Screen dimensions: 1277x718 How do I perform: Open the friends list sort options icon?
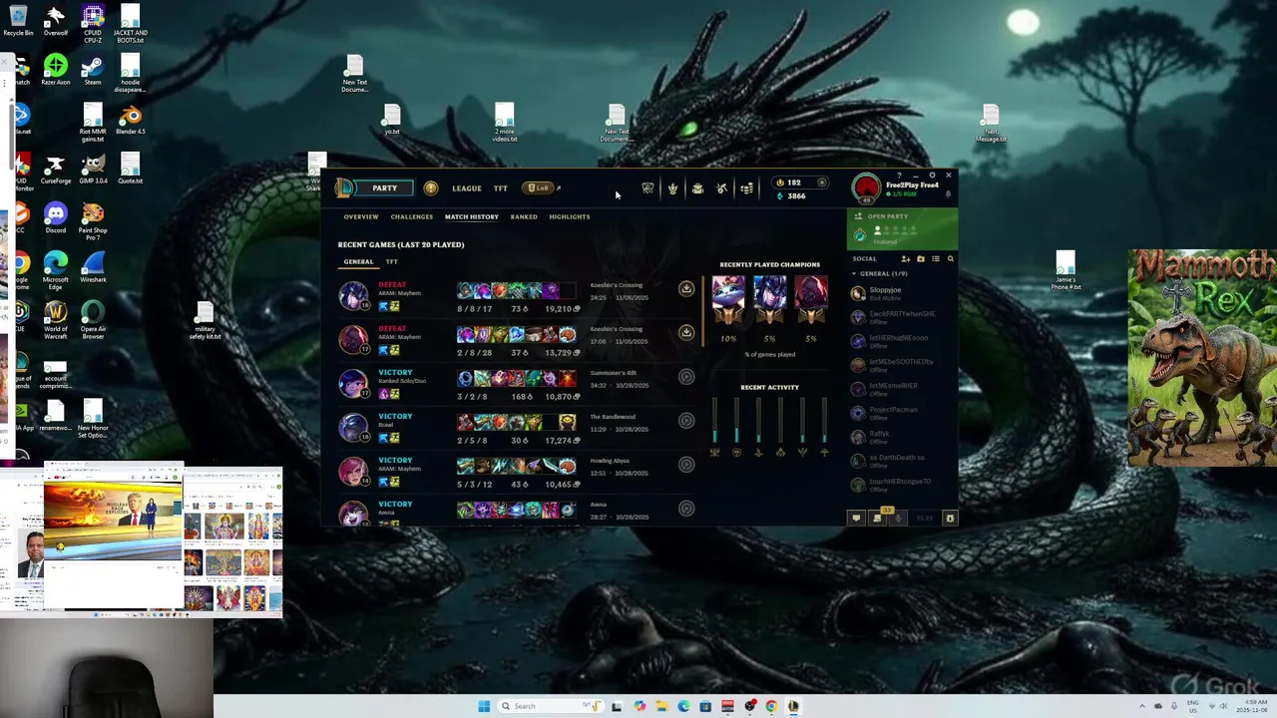click(935, 259)
